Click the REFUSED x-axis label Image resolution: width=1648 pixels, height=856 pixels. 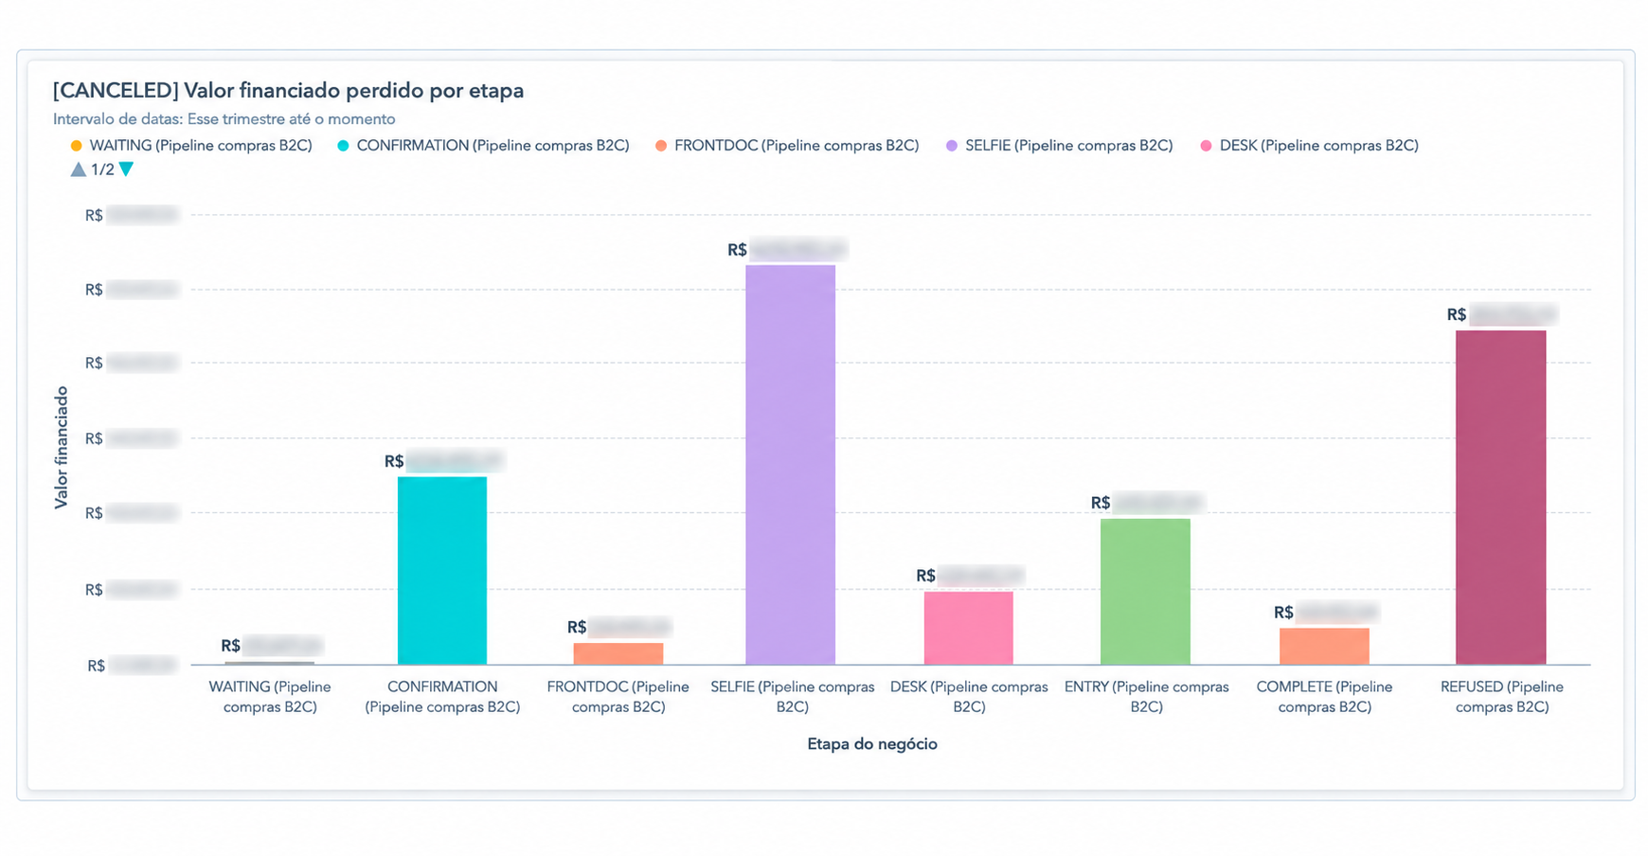[1502, 697]
